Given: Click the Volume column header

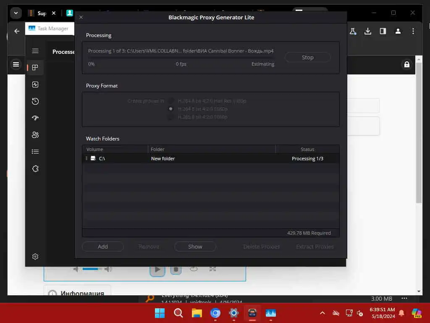Looking at the screenshot, I should click(x=115, y=149).
